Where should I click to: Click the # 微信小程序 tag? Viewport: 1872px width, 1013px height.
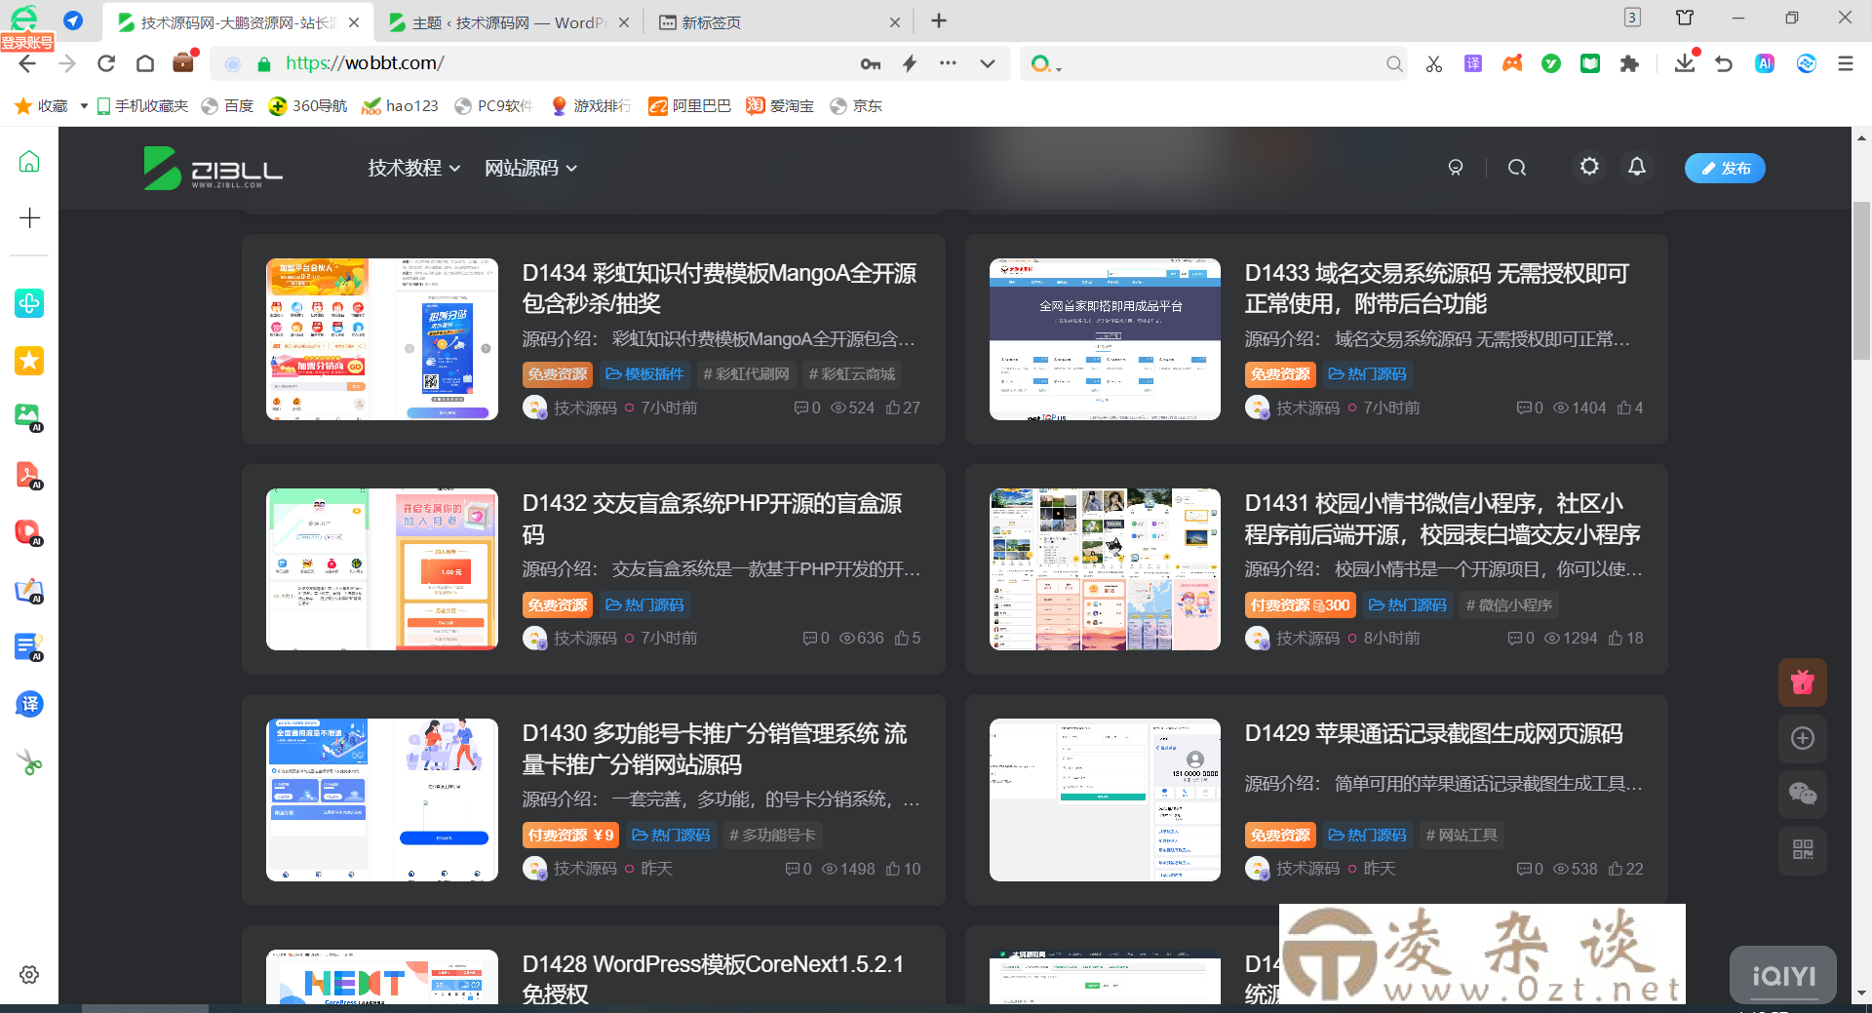(1509, 605)
